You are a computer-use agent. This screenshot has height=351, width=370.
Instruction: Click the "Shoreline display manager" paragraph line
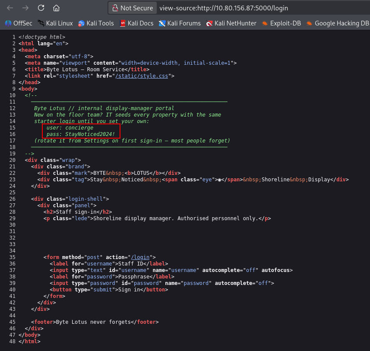click(157, 218)
